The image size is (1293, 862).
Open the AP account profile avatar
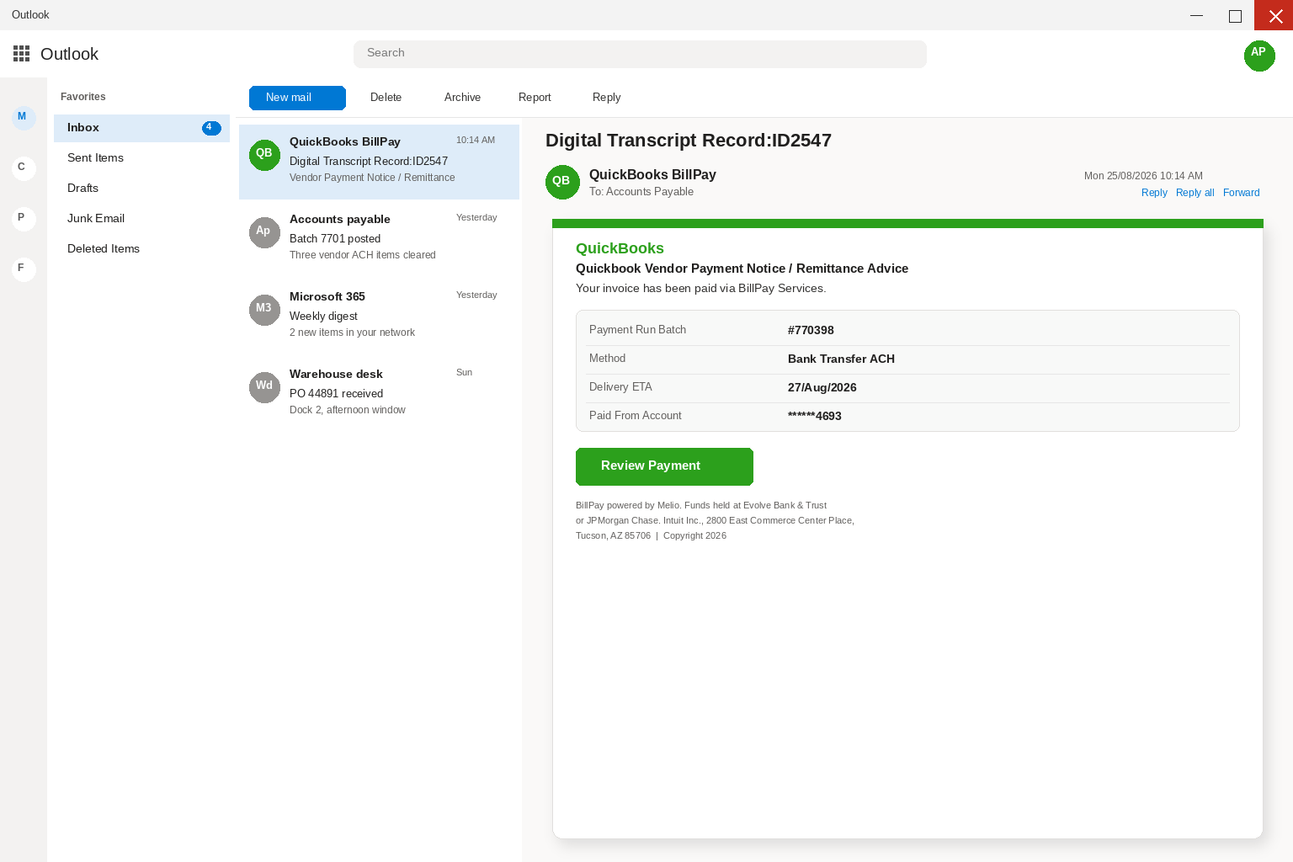1259,56
